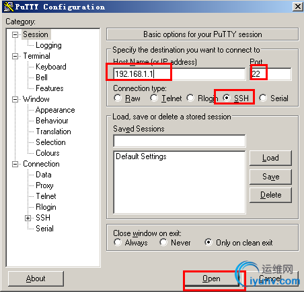This screenshot has width=304, height=292.
Task: Open the Serial category in the tree
Action: 44,229
